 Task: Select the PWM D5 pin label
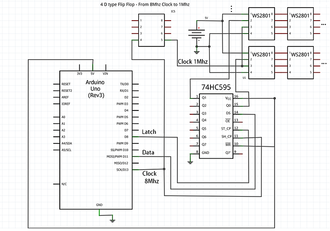[x=122, y=117]
